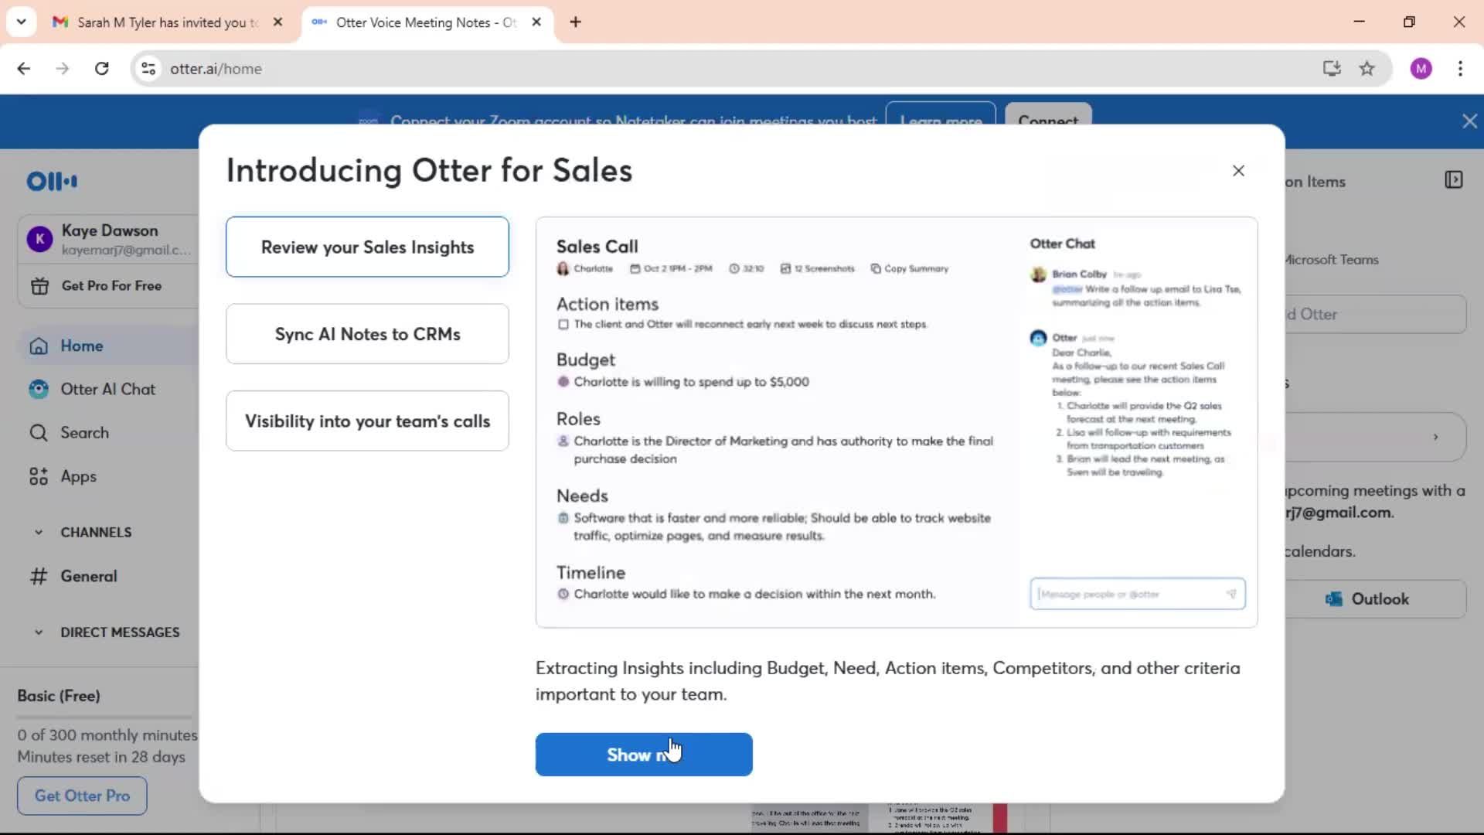
Task: Go back in the browser
Action: pyautogui.click(x=24, y=69)
